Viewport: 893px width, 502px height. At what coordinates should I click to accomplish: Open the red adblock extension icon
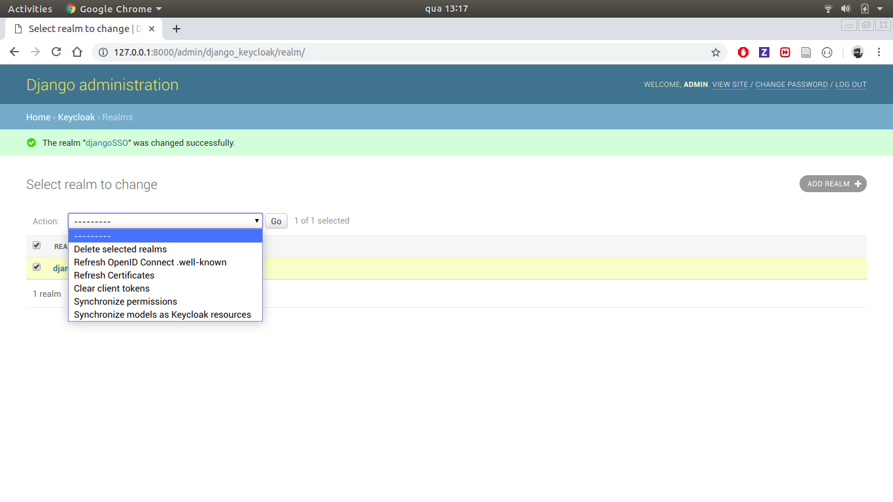tap(743, 52)
